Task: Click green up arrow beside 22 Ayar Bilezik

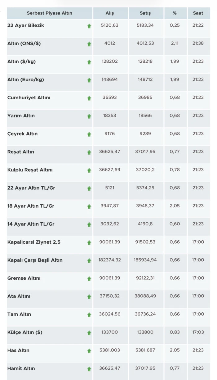Action: 89,26
